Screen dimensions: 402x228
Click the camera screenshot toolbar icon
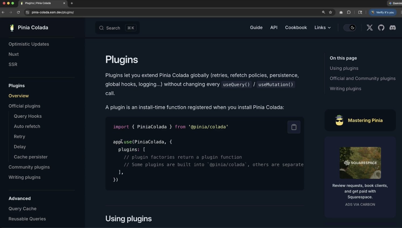(x=341, y=12)
